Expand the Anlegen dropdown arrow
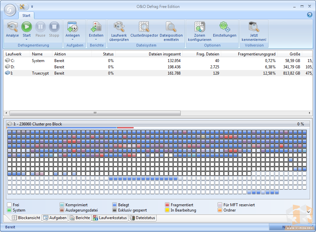 pos(72,40)
